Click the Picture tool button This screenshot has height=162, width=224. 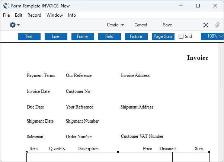pos(136,36)
